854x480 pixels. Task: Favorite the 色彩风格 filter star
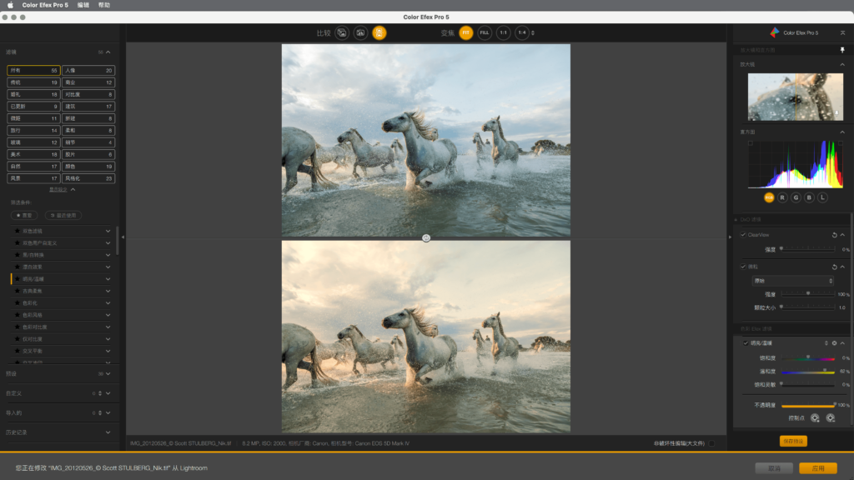(x=18, y=315)
